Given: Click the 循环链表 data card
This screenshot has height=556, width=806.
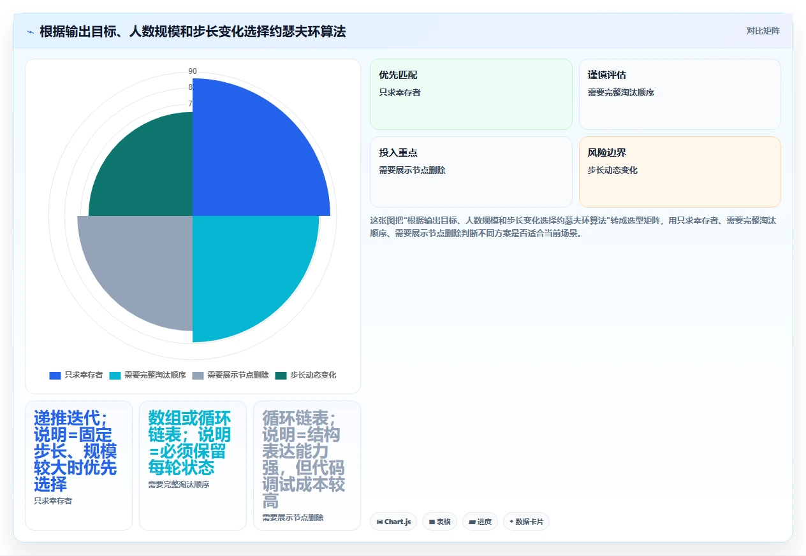Looking at the screenshot, I should click(307, 465).
